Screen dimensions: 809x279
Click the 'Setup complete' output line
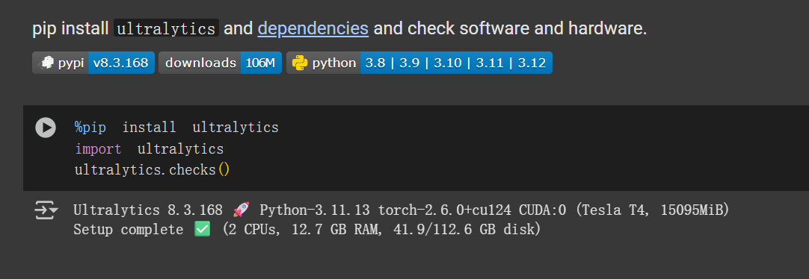pos(307,230)
